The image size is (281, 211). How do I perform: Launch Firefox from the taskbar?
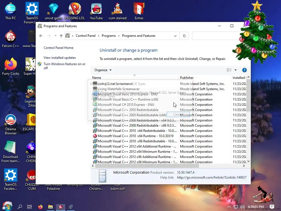40,207
